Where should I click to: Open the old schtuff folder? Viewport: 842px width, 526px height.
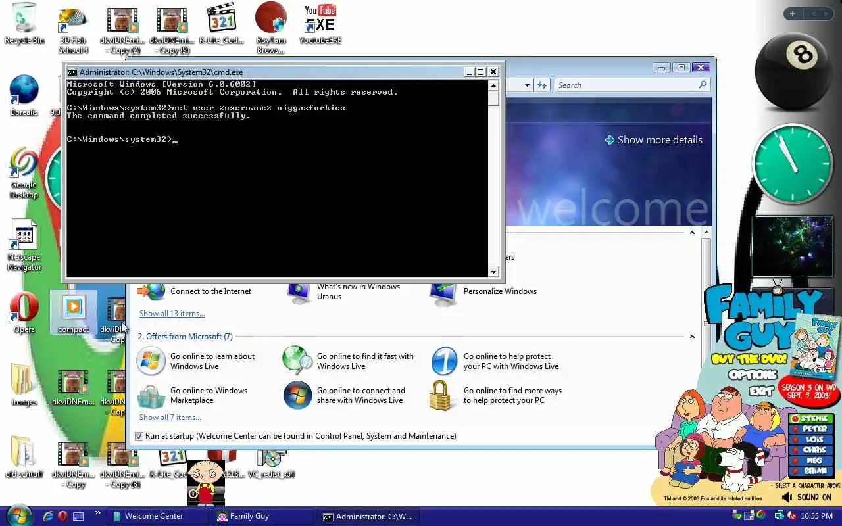(x=24, y=457)
